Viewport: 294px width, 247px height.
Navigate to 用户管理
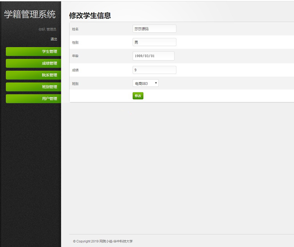[33, 98]
